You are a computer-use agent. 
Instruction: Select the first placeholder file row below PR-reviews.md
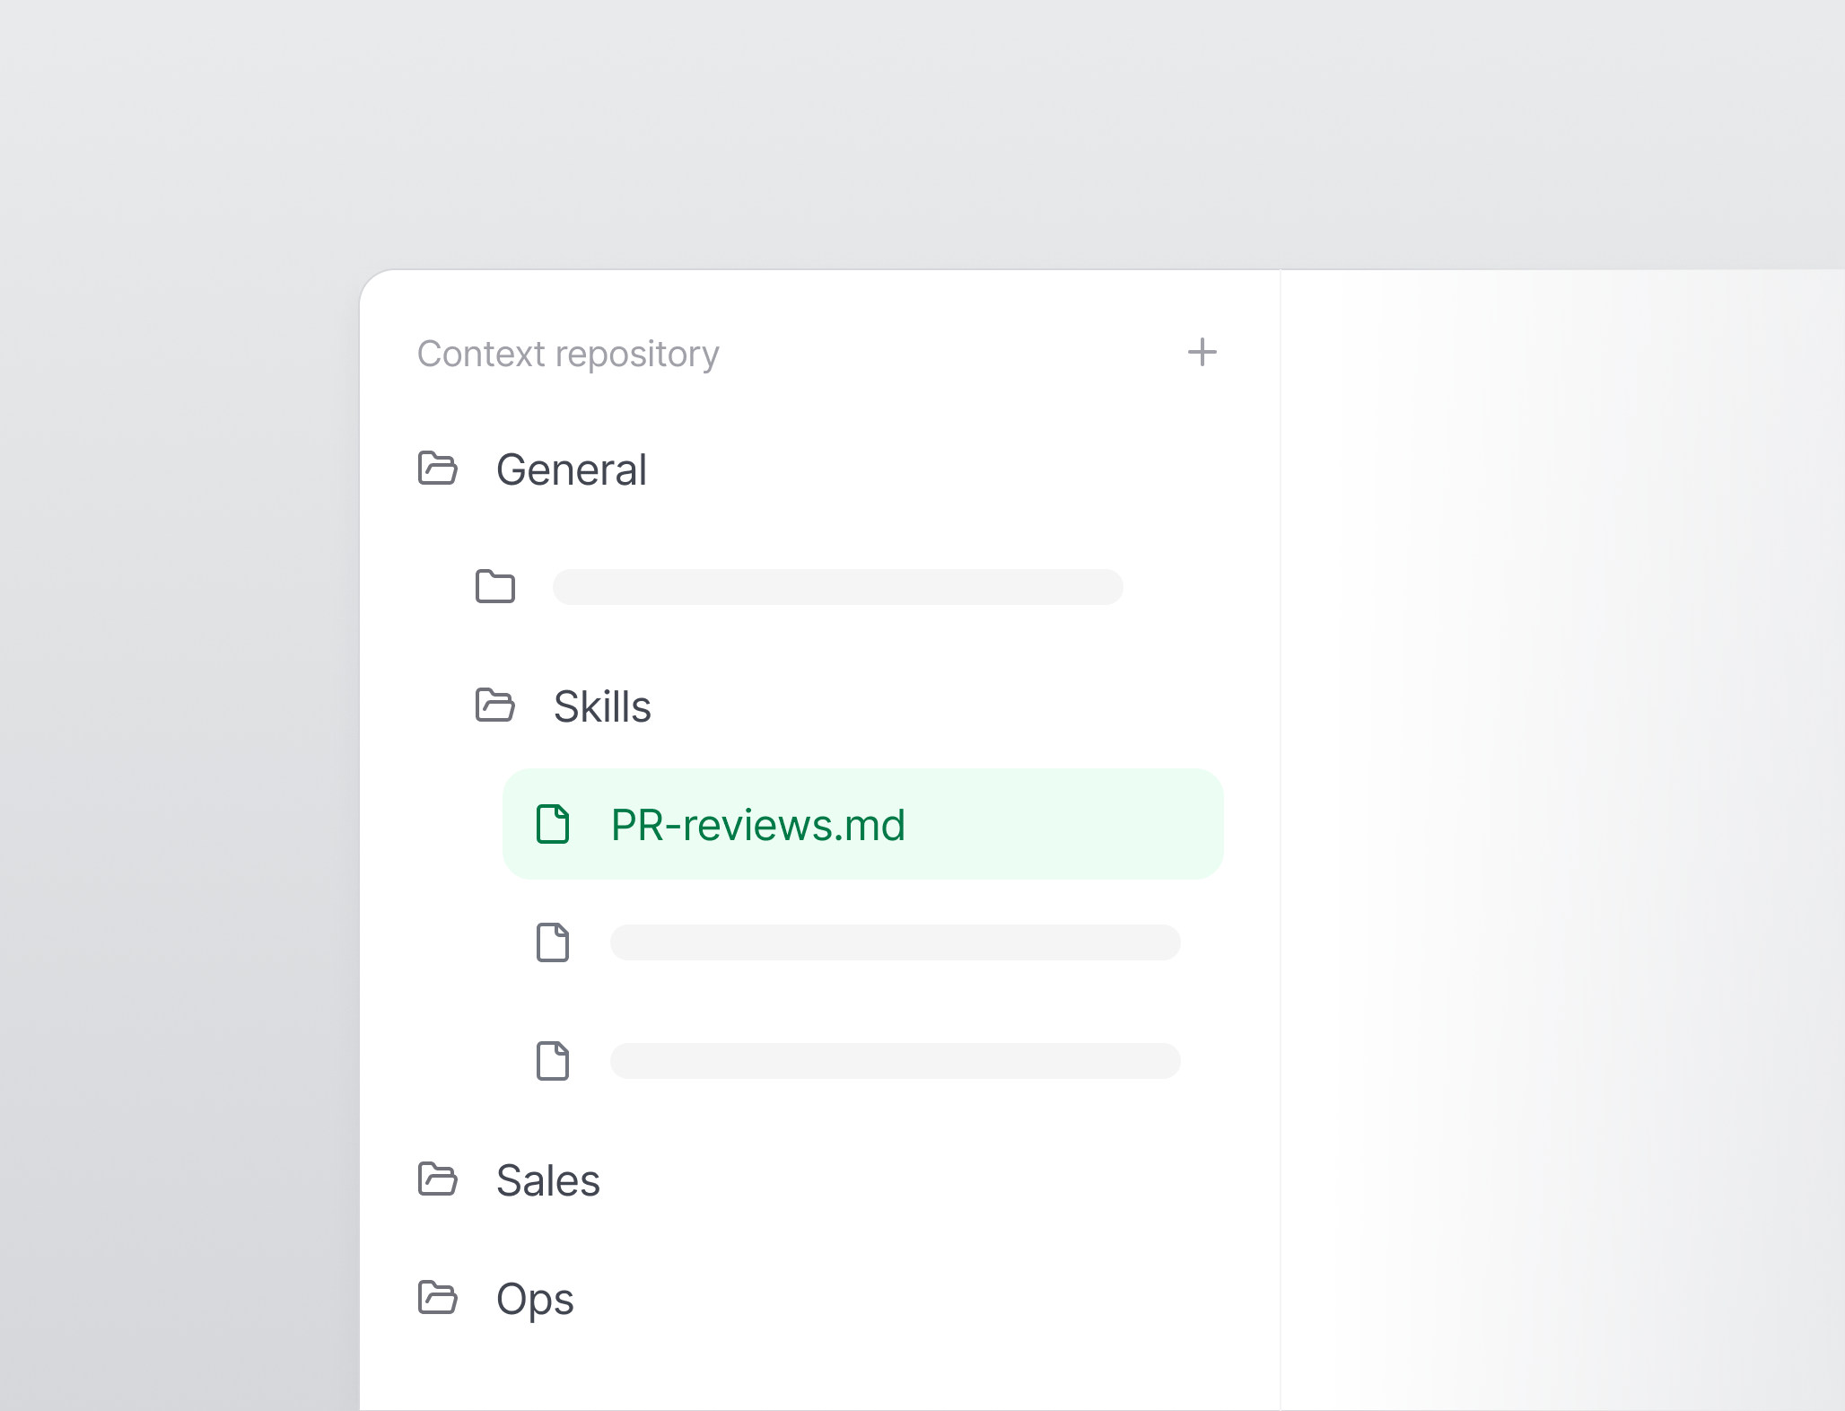895,942
